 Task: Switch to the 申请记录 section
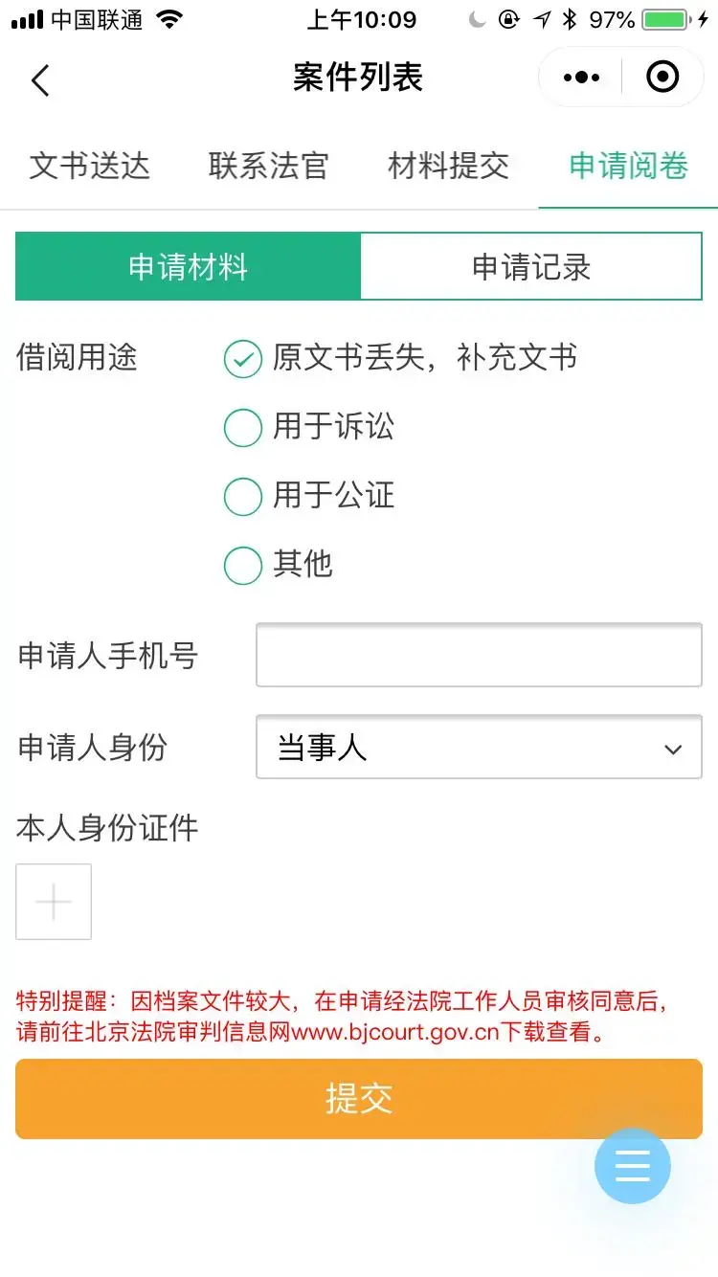(x=531, y=267)
